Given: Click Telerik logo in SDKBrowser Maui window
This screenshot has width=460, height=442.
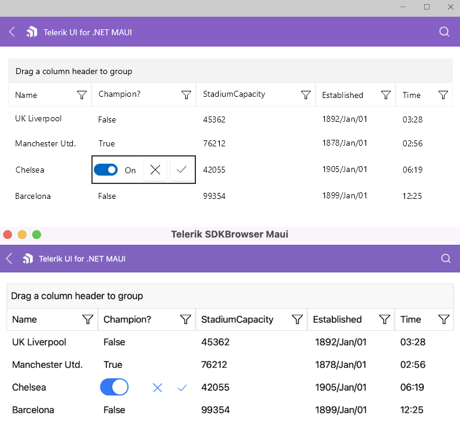Looking at the screenshot, I should [28, 259].
